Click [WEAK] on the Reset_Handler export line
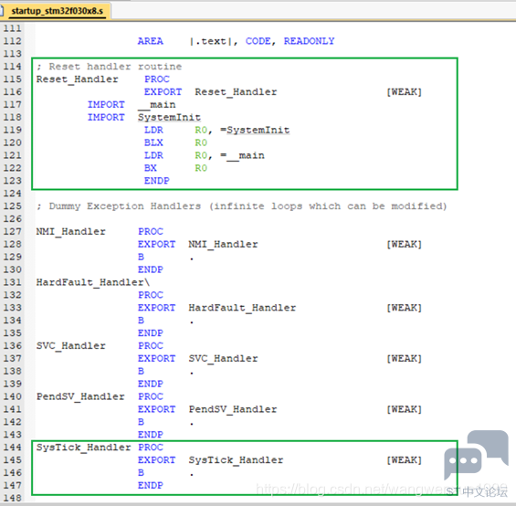 pos(404,92)
